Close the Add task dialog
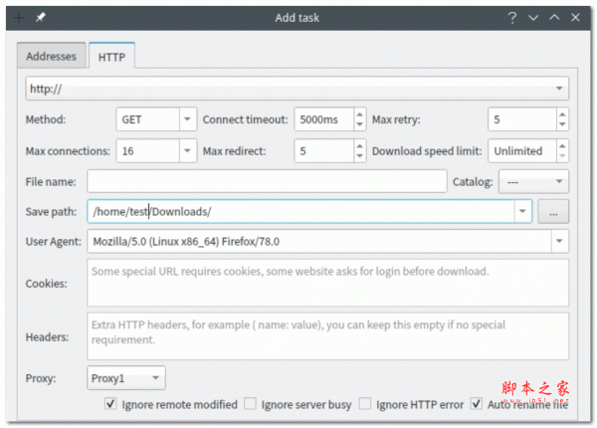This screenshot has height=428, width=597. pyautogui.click(x=575, y=18)
